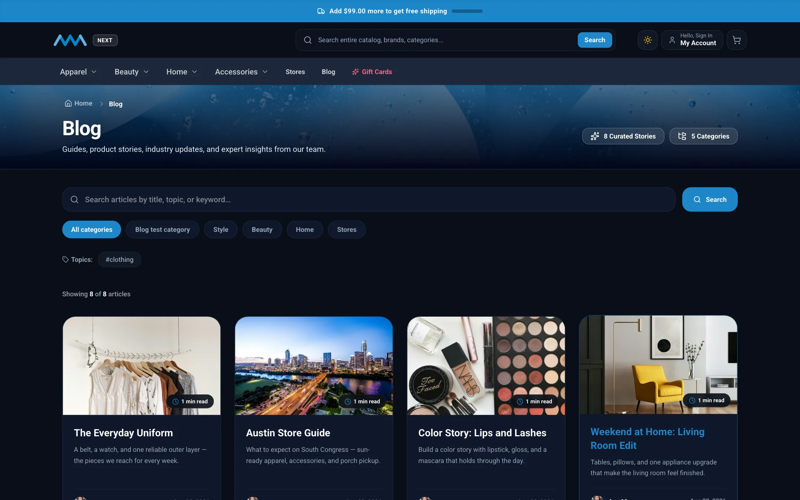Go to Home breadcrumb link
Image resolution: width=800 pixels, height=500 pixels.
(79, 103)
